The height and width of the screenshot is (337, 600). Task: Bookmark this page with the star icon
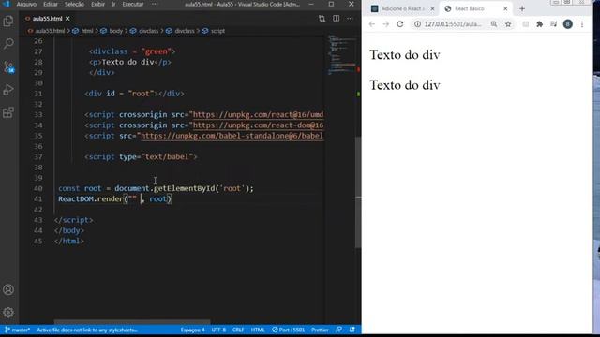[508, 24]
